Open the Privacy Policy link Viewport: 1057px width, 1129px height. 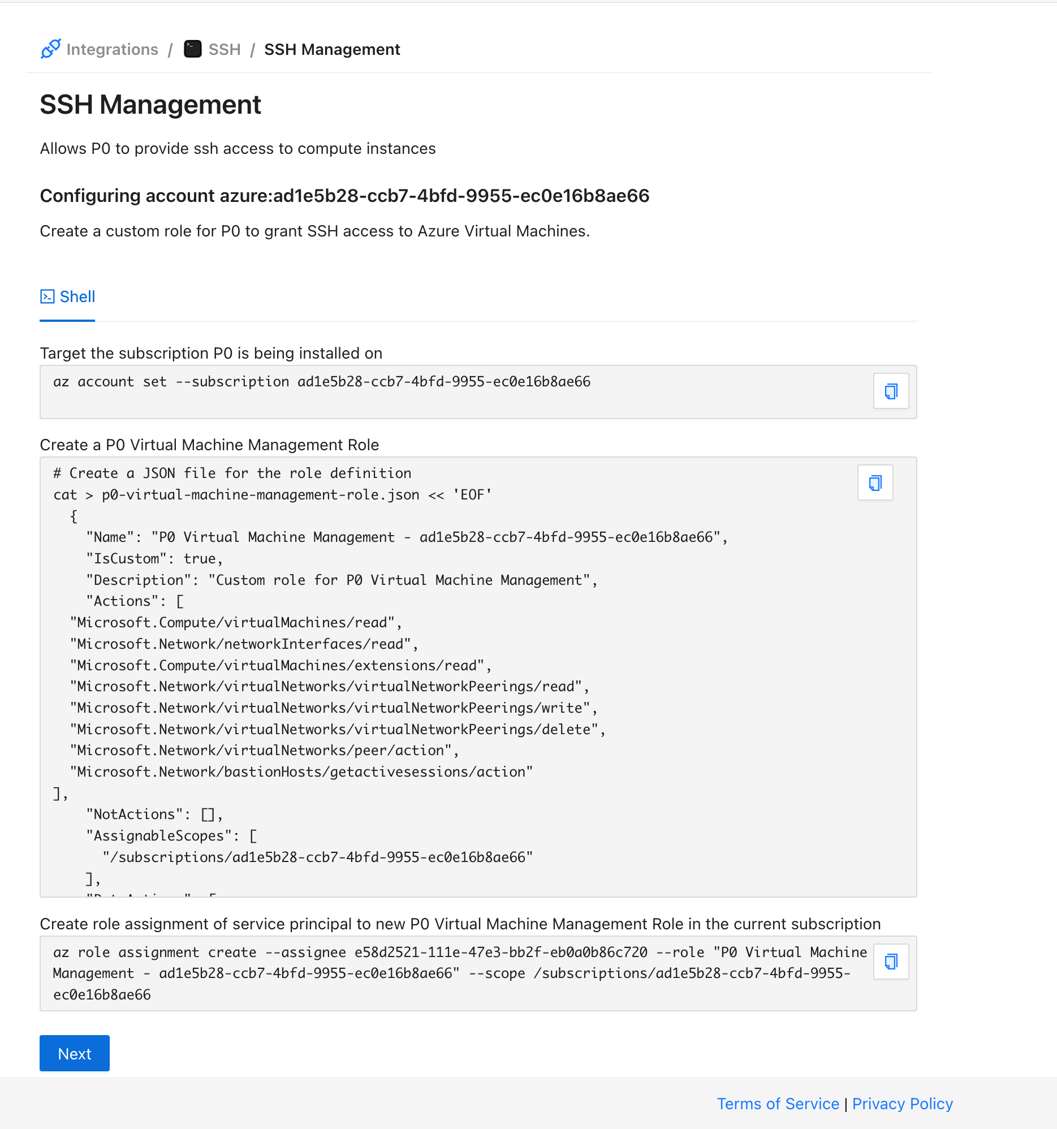[x=902, y=1104]
